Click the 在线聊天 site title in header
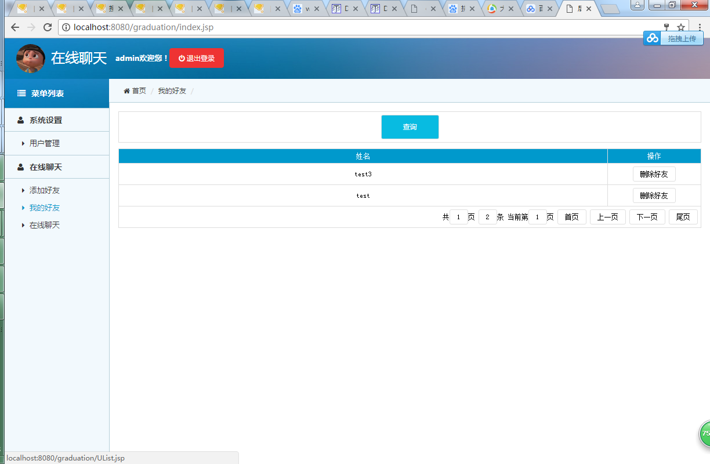The width and height of the screenshot is (710, 464). pyautogui.click(x=79, y=58)
